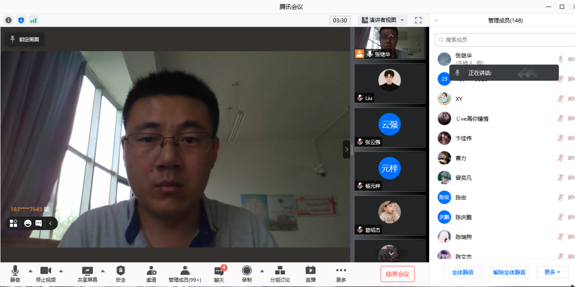
Task: Expand the 更多 dropdown in member panel
Action: click(x=552, y=272)
